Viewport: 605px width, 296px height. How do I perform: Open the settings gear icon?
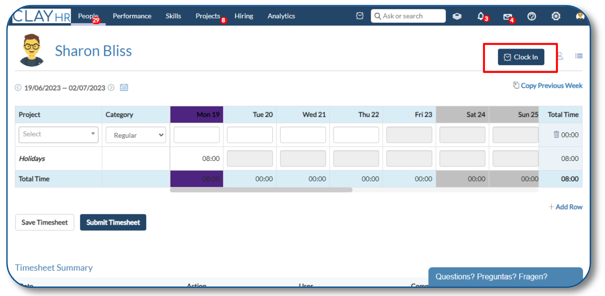pos(556,16)
